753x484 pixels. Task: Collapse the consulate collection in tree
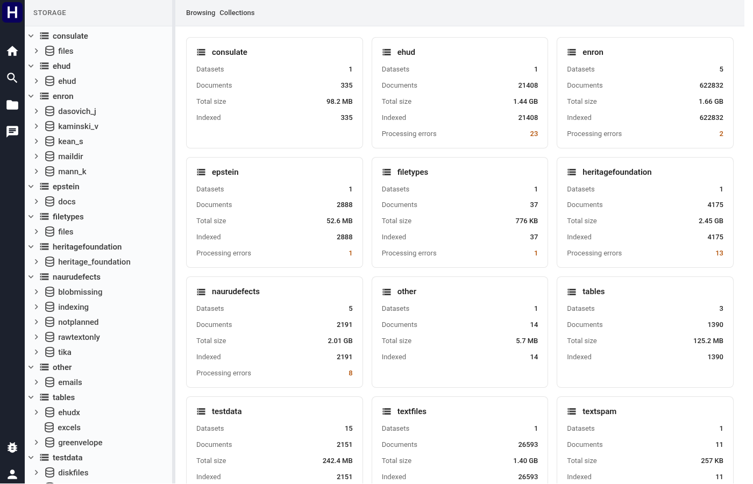31,36
